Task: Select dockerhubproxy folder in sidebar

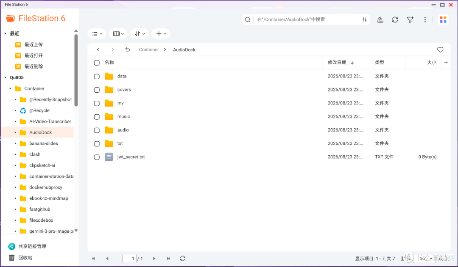Action: tap(45, 187)
